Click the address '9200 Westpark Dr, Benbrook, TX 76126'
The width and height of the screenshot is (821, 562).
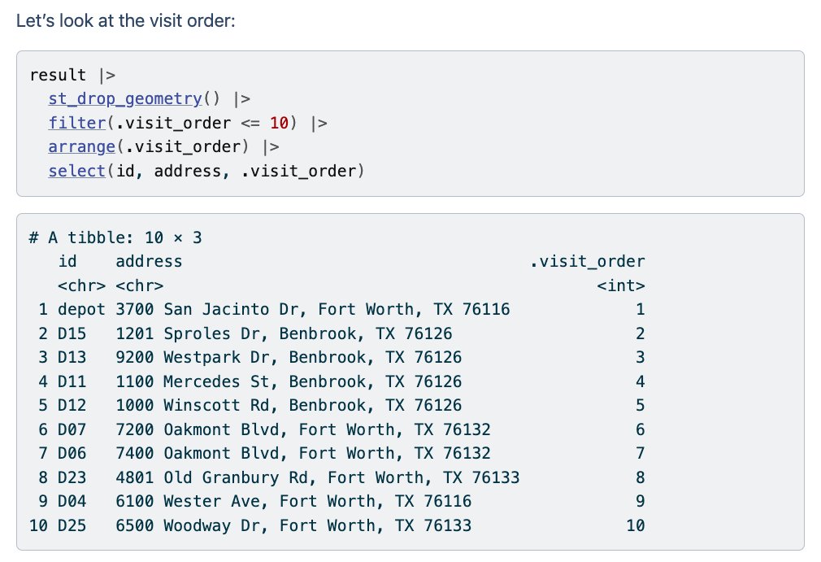(289, 357)
